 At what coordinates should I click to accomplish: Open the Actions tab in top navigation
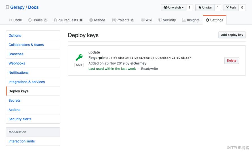97,20
